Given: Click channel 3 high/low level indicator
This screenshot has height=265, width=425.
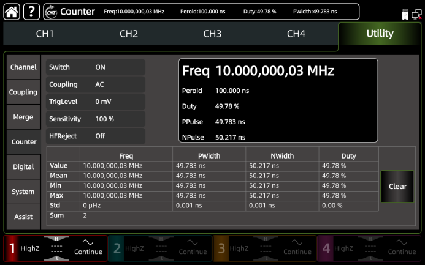Looking at the screenshot, I should tap(266, 248).
